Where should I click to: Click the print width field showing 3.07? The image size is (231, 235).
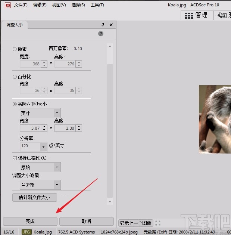pos(30,128)
